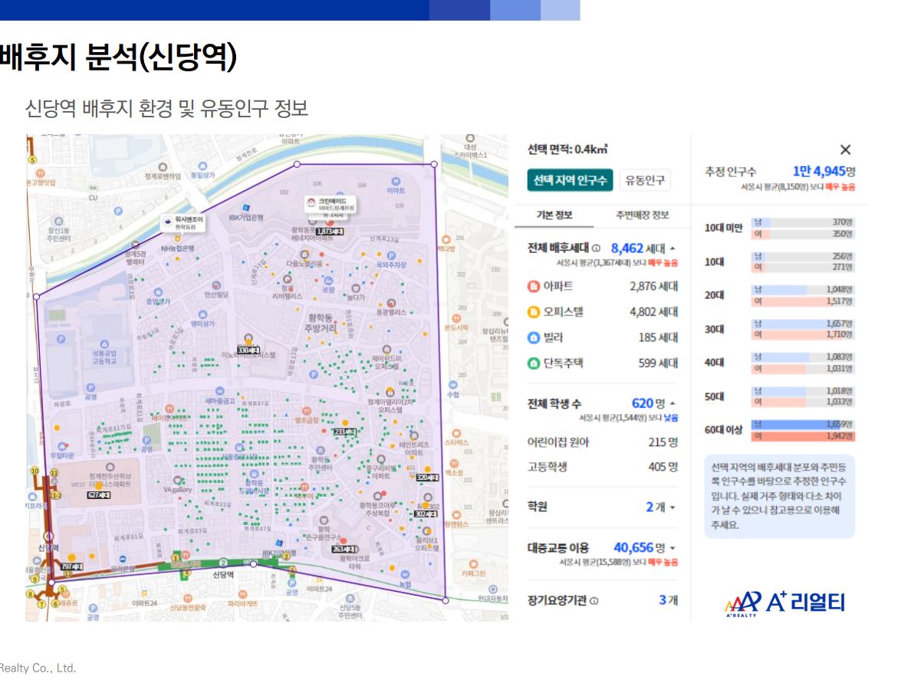
Task: Click the 황학동 주민센터 marker
Action: click(x=320, y=451)
